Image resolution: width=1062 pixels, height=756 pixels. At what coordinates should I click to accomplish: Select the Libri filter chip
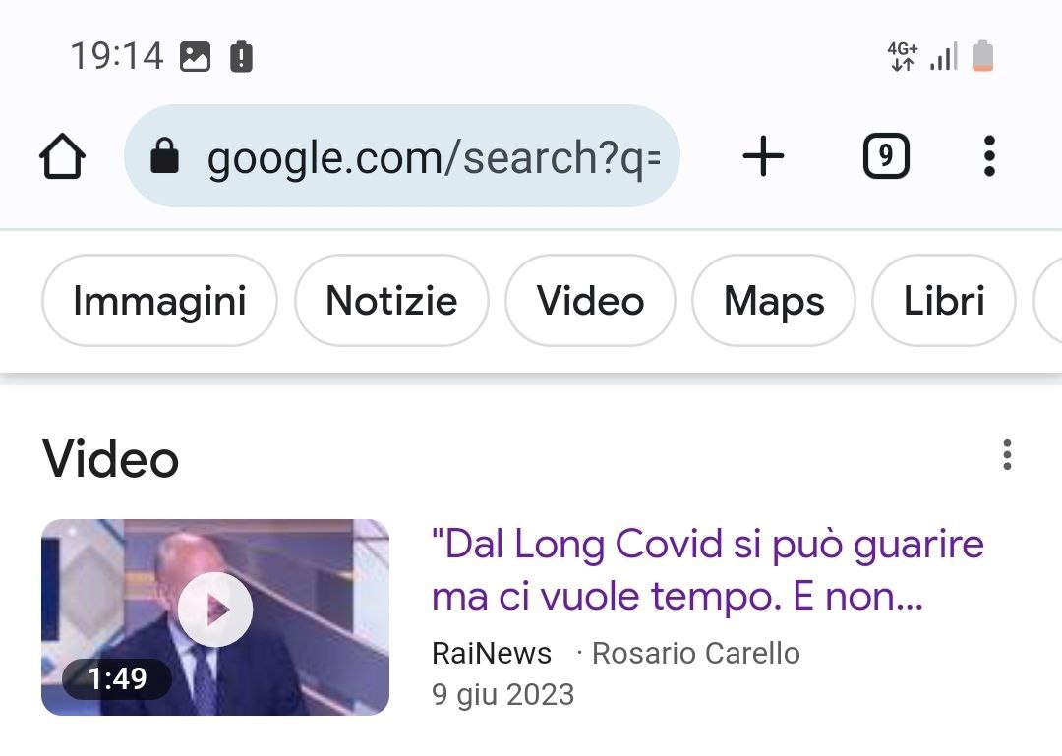pos(943,301)
